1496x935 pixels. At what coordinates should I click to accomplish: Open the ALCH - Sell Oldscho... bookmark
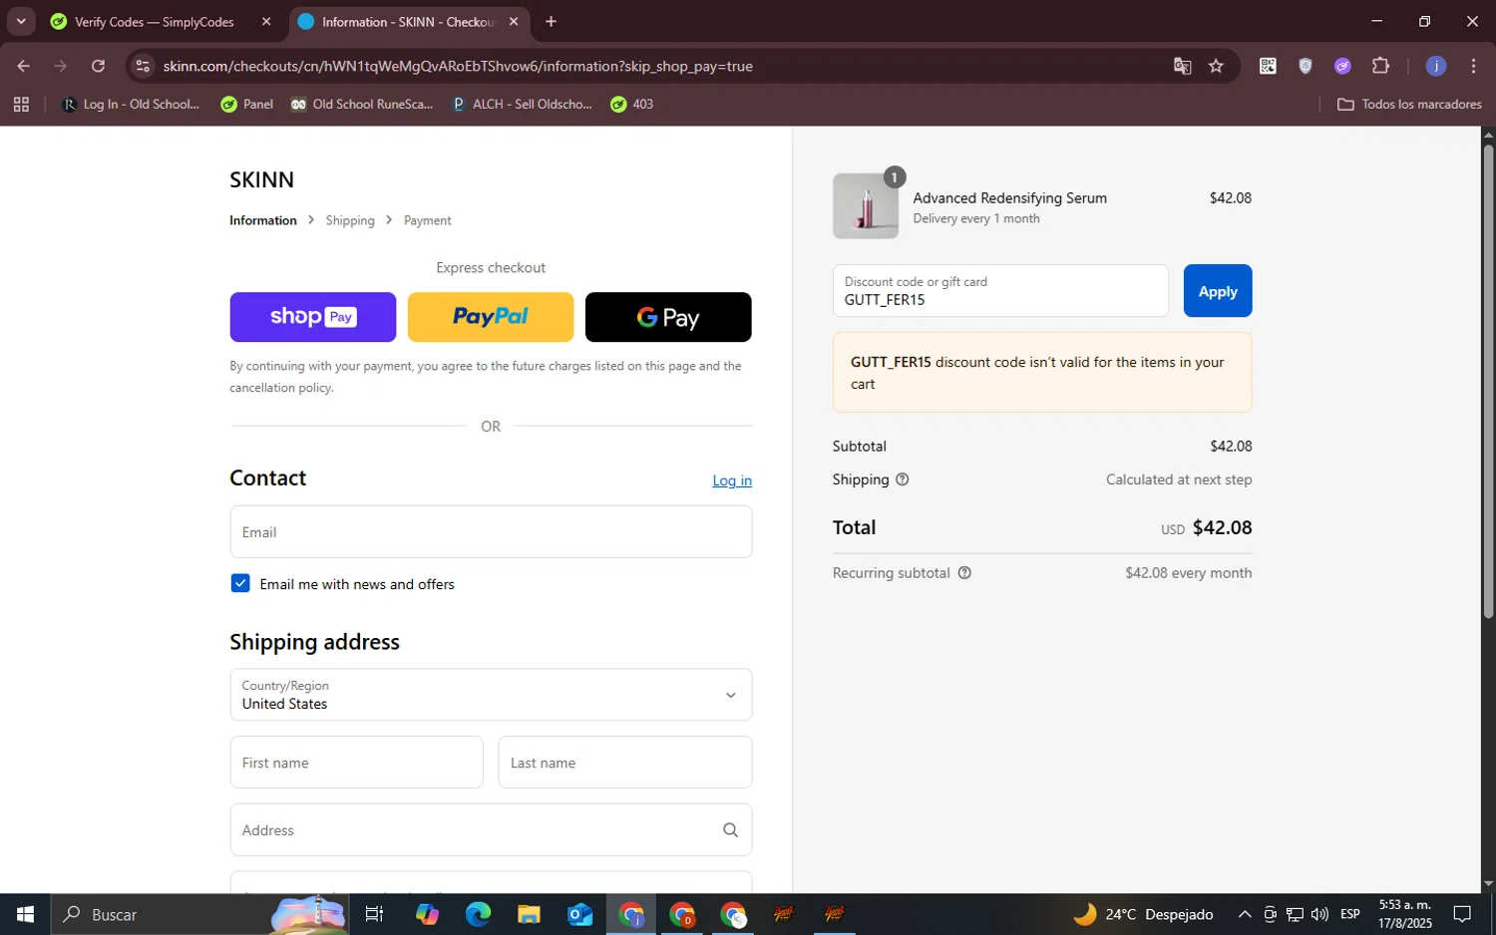click(x=523, y=104)
